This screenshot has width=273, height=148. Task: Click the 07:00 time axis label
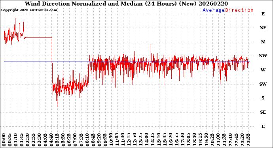(76, 140)
